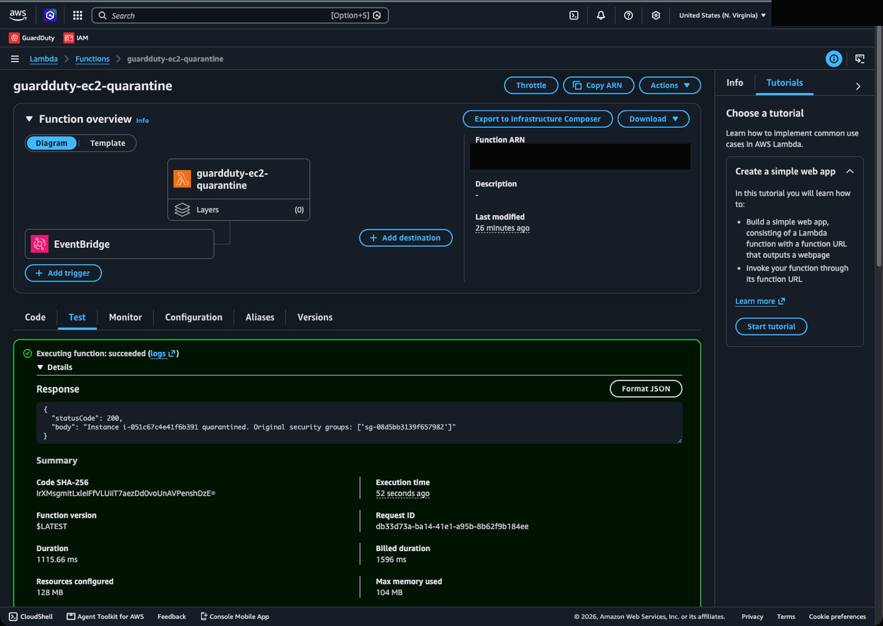Screen dimensions: 883x626
Task: Open the Function overview Info link
Action: coord(142,120)
